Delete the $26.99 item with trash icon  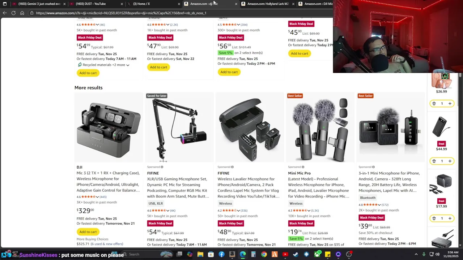(434, 104)
